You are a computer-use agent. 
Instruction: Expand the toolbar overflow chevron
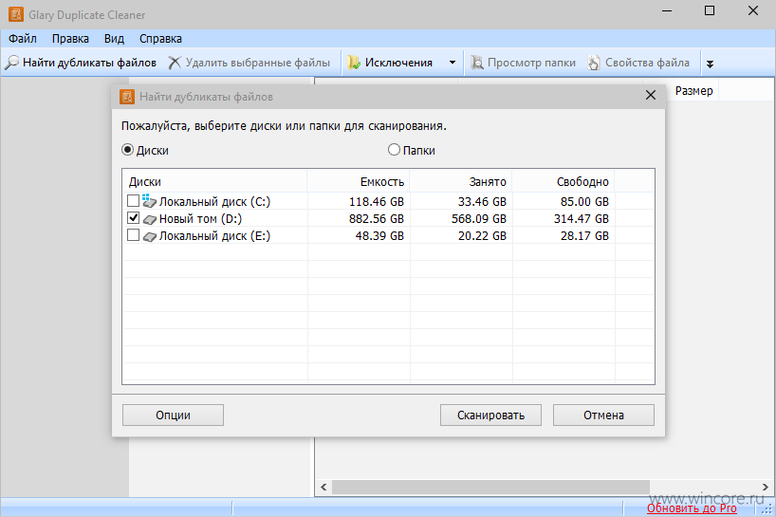710,64
